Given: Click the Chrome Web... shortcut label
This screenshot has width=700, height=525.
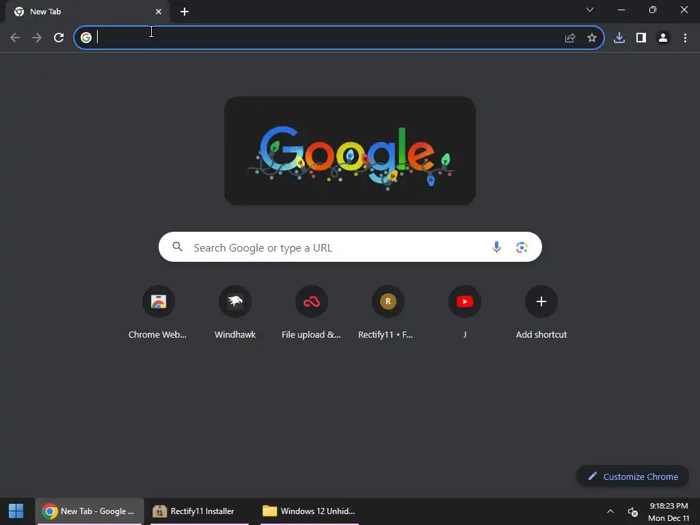Looking at the screenshot, I should pyautogui.click(x=158, y=334).
